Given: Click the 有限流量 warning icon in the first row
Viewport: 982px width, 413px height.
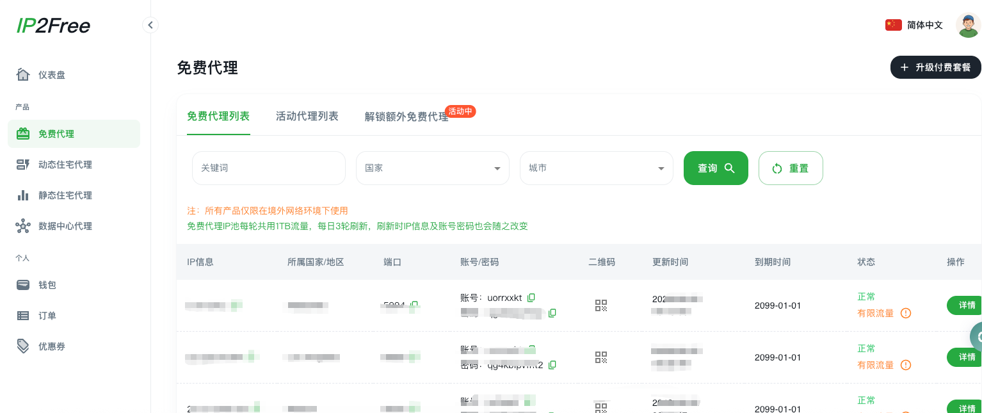Looking at the screenshot, I should tap(906, 313).
